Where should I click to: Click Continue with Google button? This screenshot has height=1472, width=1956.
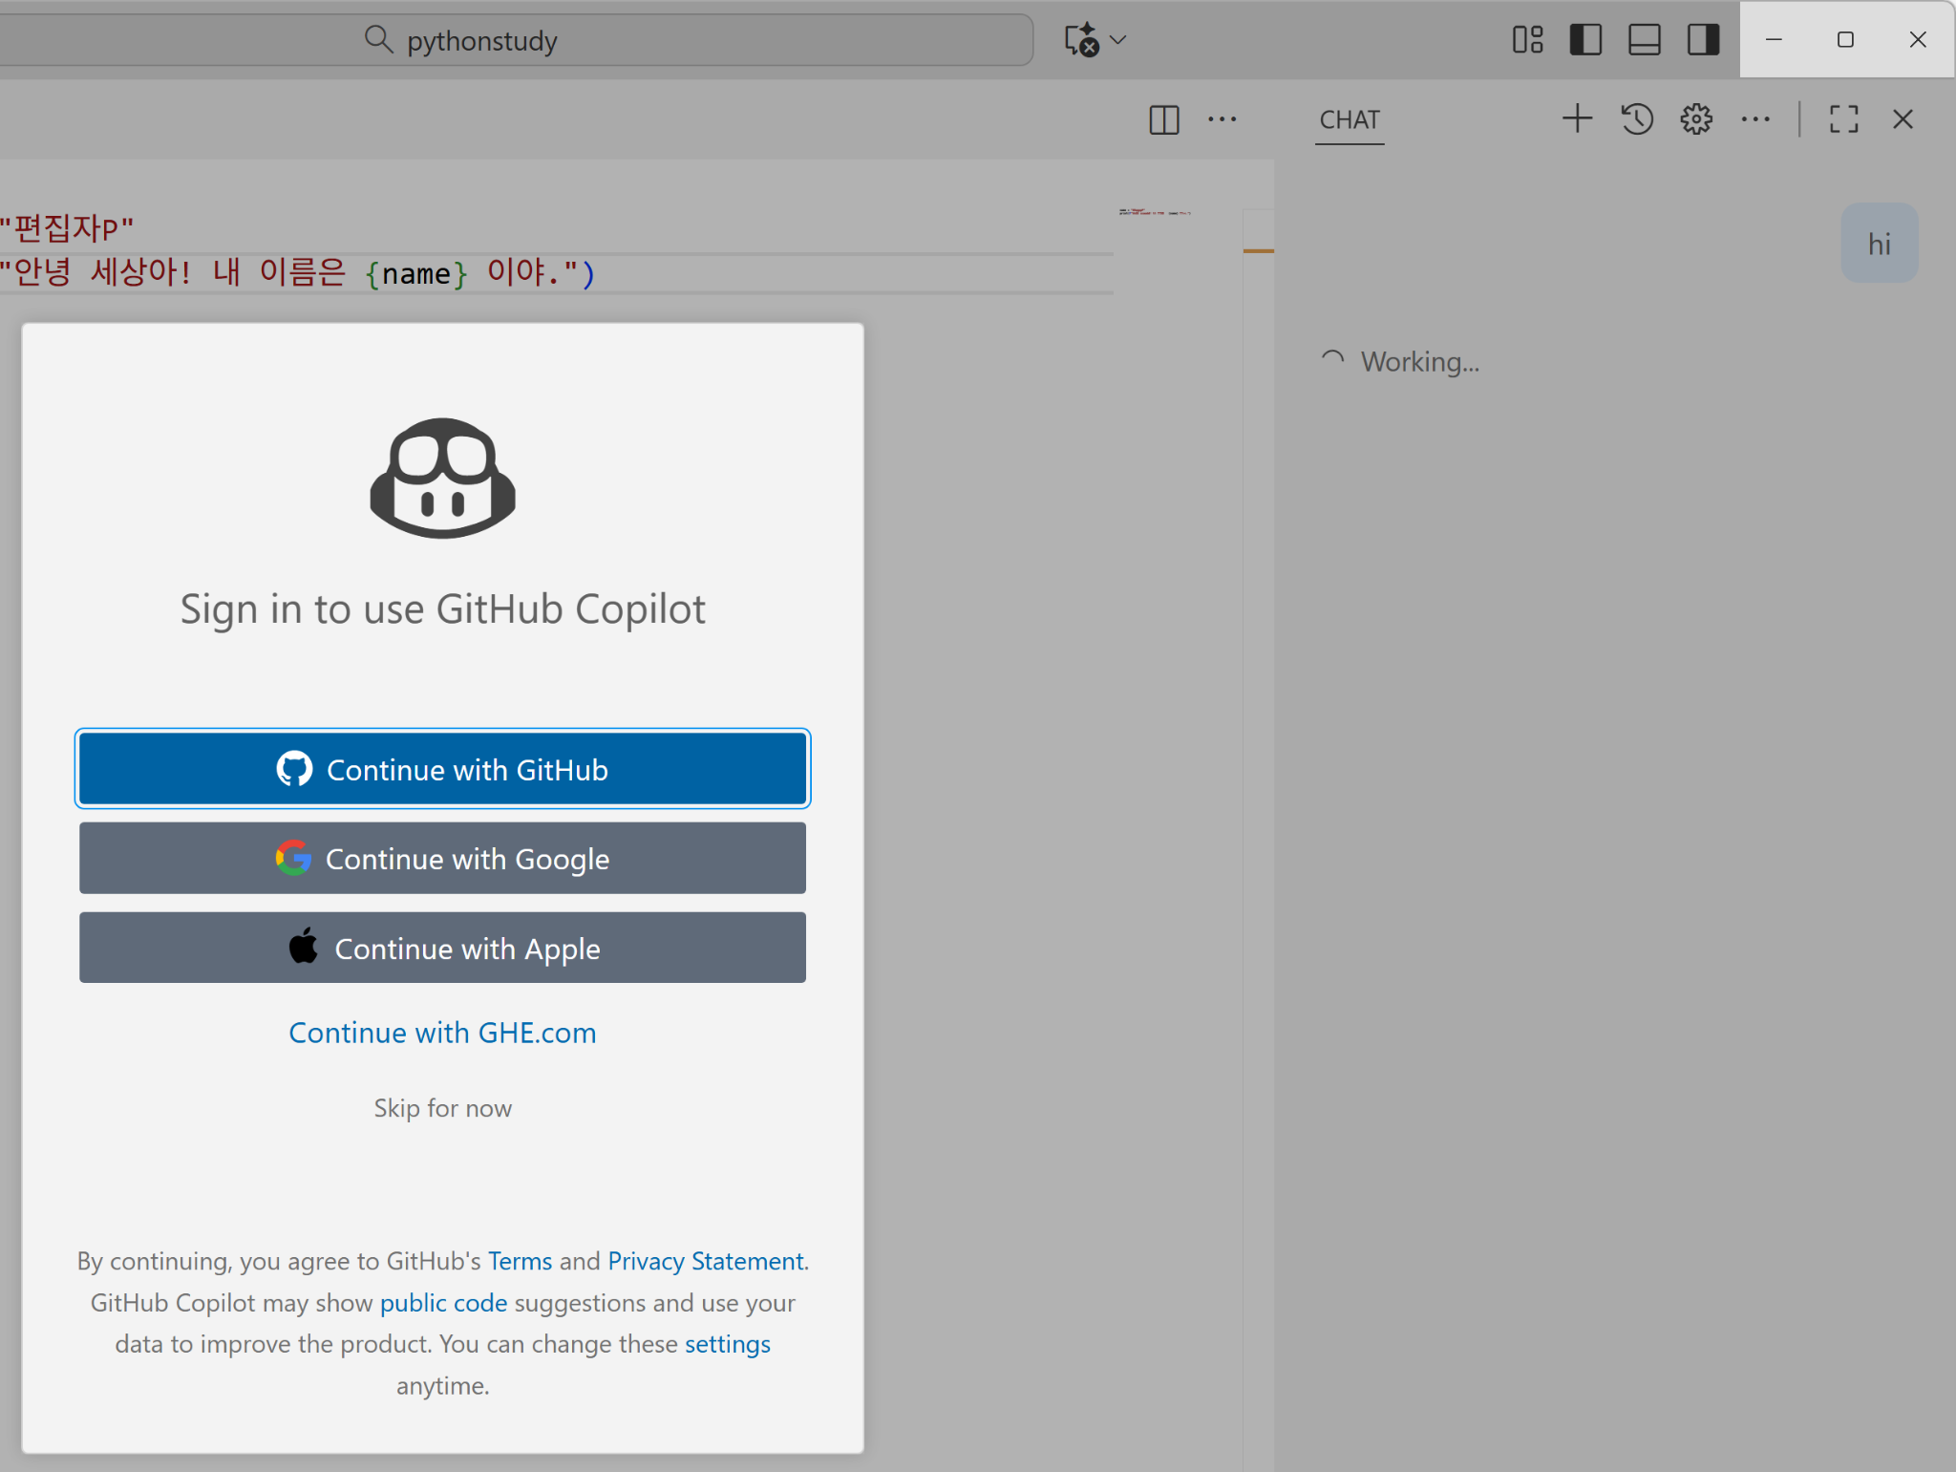[x=442, y=859]
